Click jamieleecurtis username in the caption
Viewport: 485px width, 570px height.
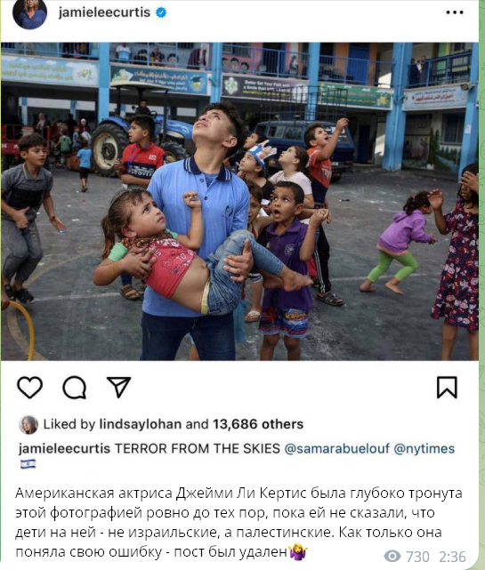(64, 448)
